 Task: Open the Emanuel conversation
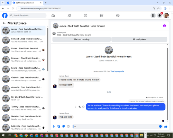click(23, 60)
